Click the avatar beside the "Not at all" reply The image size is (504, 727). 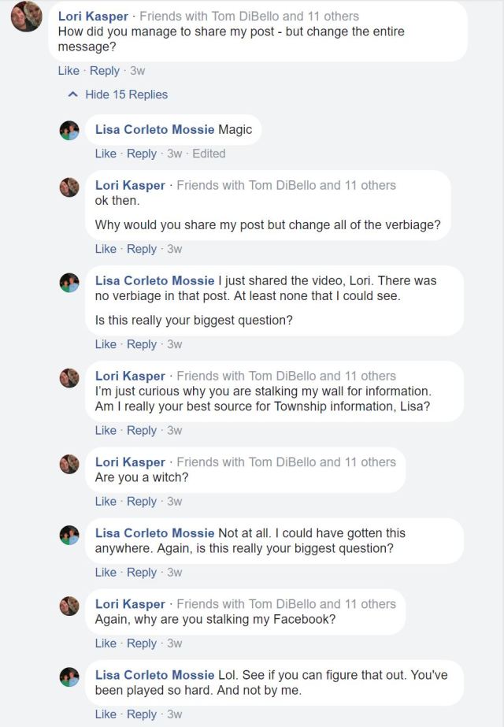click(x=69, y=535)
